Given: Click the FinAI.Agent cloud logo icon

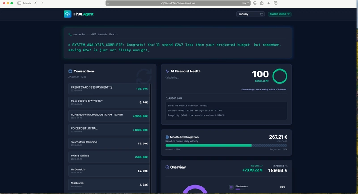Looking at the screenshot, I should tap(67, 14).
